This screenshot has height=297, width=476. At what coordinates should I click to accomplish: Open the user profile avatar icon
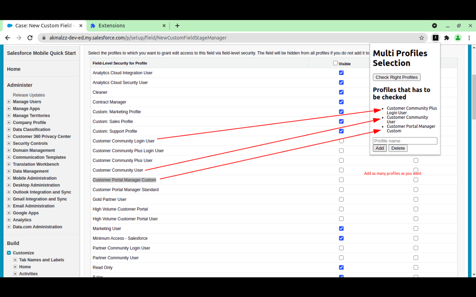click(x=458, y=38)
